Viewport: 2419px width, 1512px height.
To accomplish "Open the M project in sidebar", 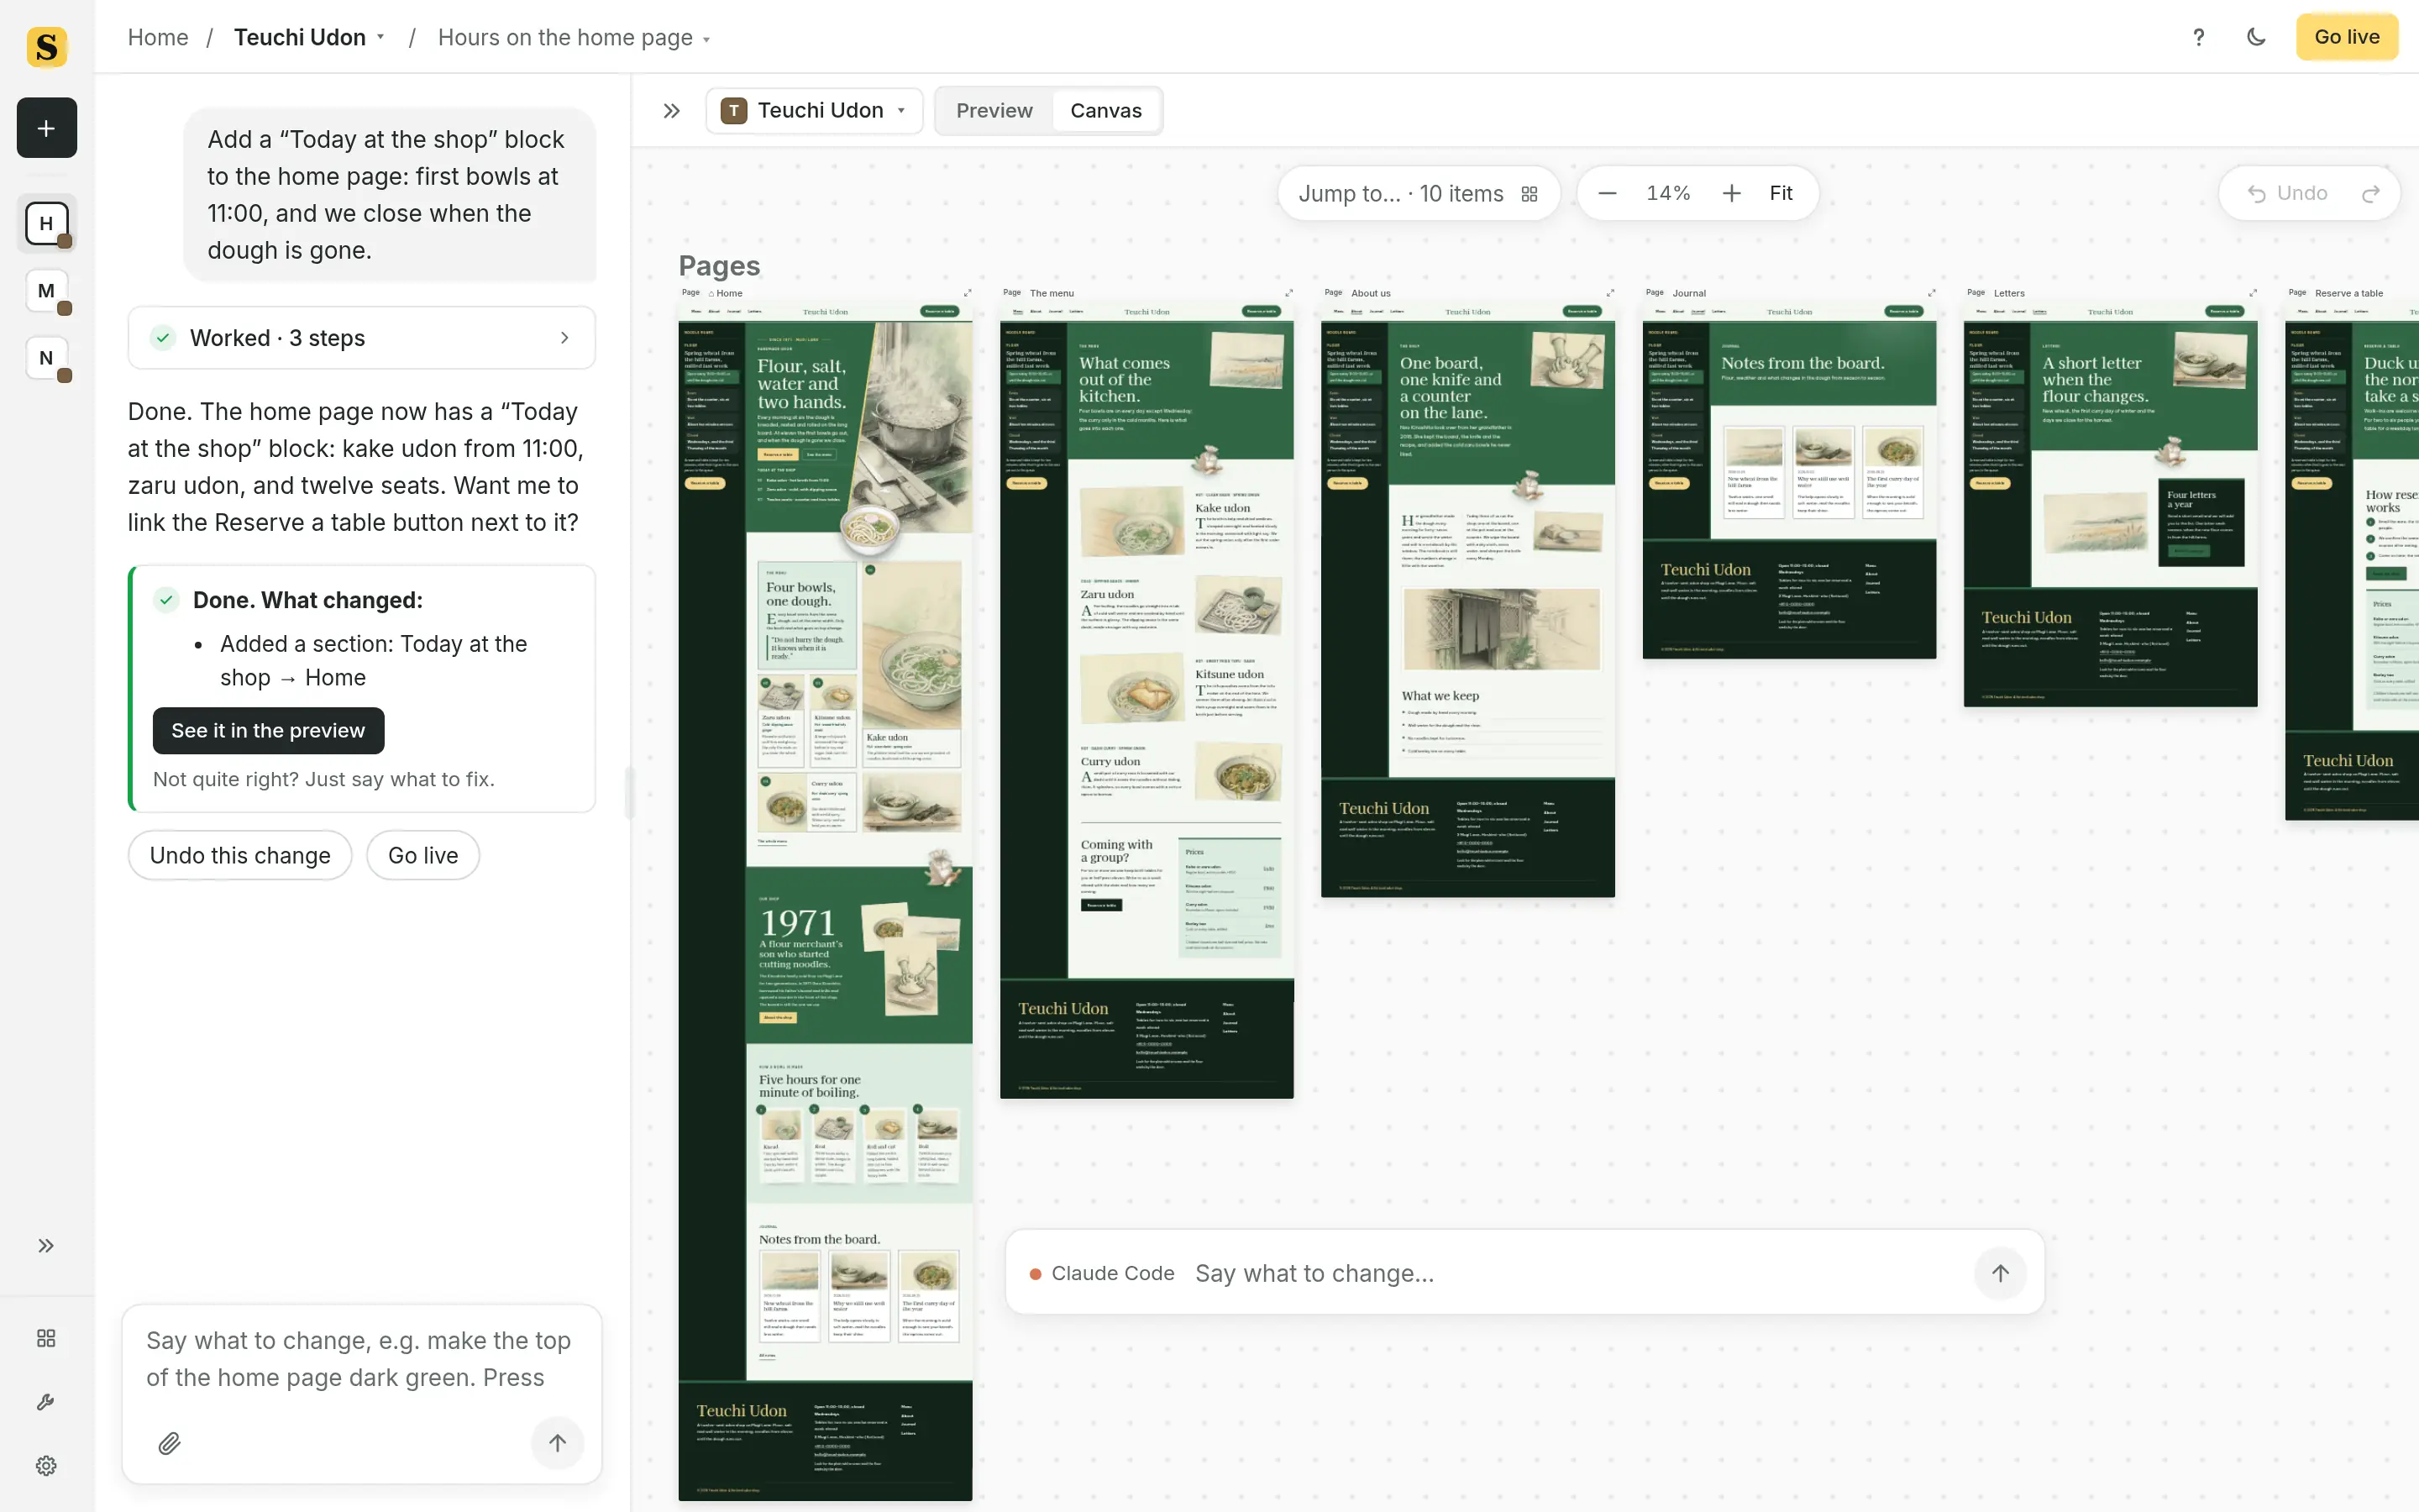I will [46, 291].
